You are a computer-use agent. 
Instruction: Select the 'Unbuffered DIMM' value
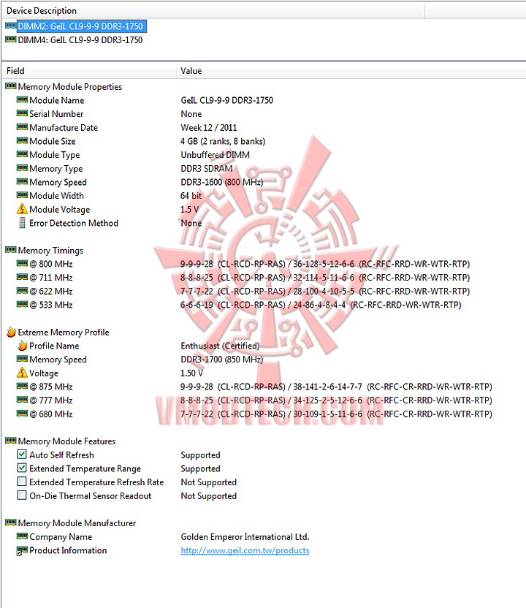tap(215, 155)
